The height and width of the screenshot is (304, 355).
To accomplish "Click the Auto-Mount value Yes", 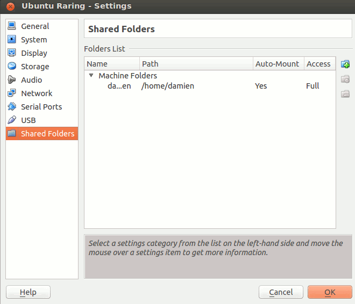I will click(x=261, y=86).
